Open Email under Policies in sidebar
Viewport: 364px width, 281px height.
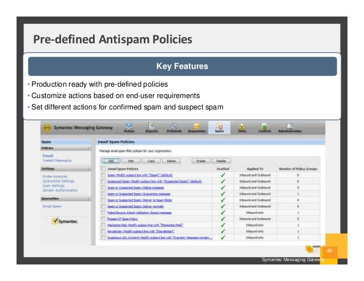click(48, 156)
